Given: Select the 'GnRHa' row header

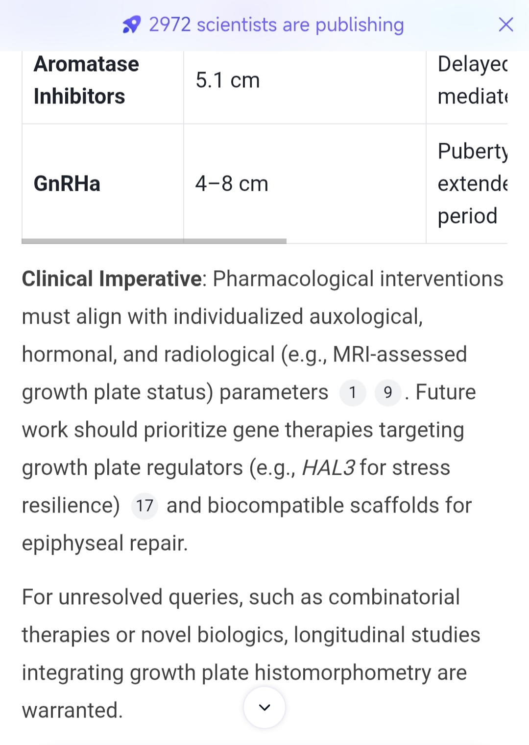Looking at the screenshot, I should click(67, 184).
